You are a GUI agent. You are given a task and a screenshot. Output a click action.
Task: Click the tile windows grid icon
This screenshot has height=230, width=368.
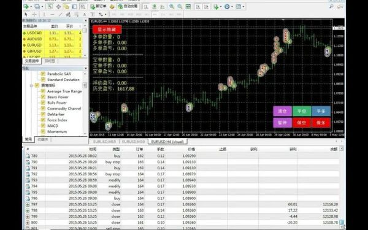coord(188,7)
